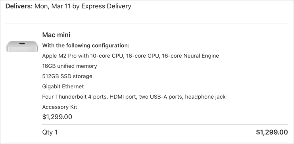Click the Express Delivery shipping method text
294x144 pixels.
[106, 6]
